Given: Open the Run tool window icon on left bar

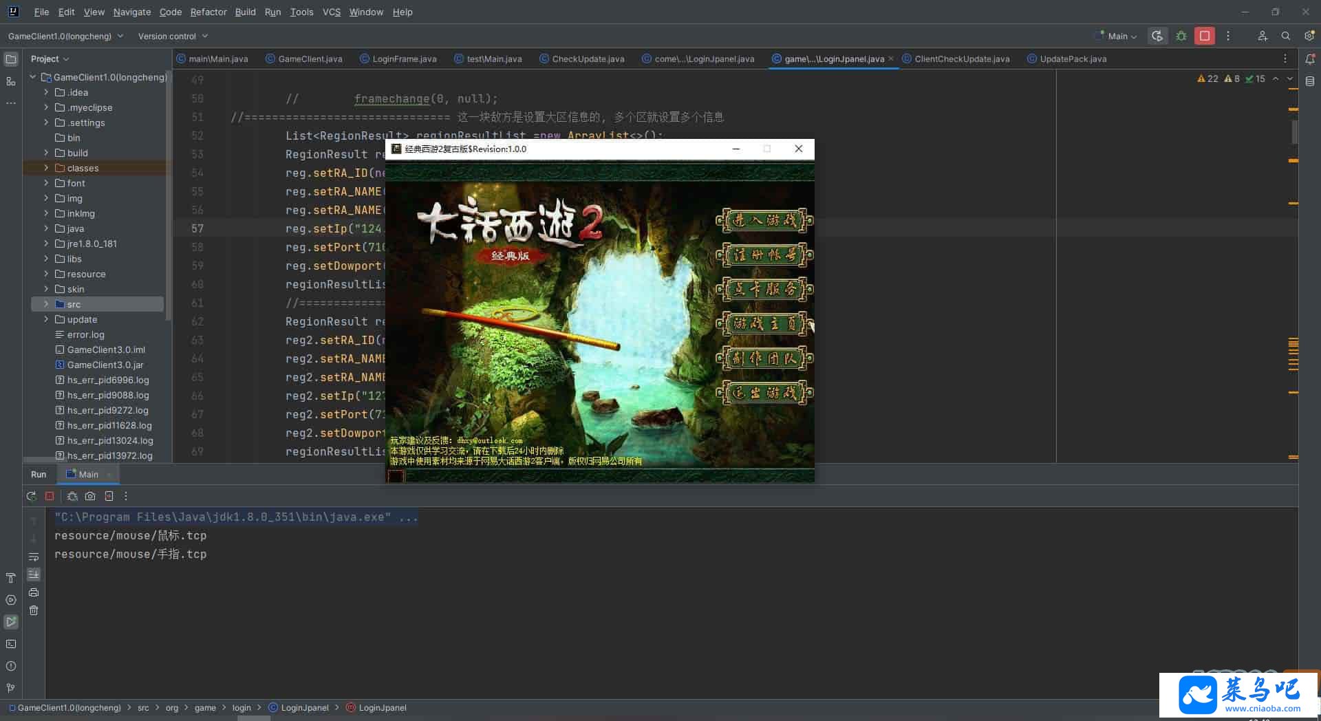Looking at the screenshot, I should [11, 622].
